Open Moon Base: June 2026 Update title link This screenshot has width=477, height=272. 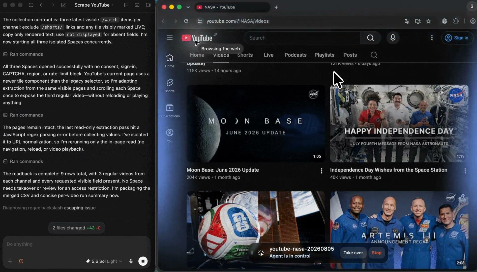(x=223, y=170)
